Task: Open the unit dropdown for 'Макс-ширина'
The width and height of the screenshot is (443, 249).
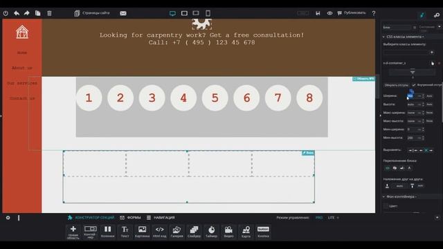Action: click(419, 113)
